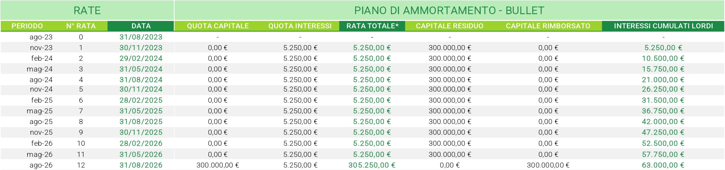Image resolution: width=725 pixels, height=170 pixels.
Task: Select the PERIODO column header
Action: click(x=27, y=26)
